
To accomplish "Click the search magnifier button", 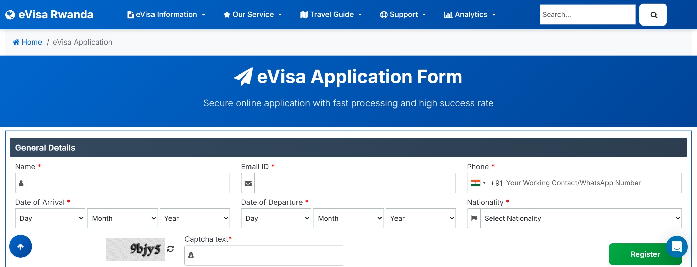I will pos(653,15).
